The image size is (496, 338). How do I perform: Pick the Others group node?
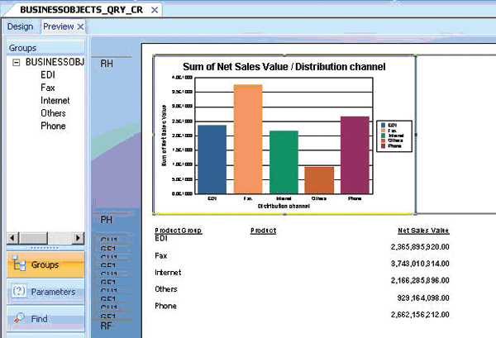53,113
